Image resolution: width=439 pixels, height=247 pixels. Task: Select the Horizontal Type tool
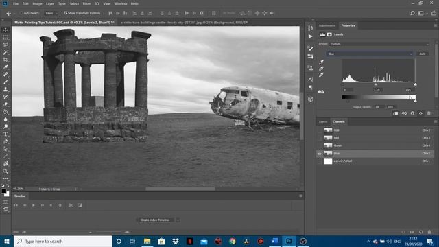point(5,134)
